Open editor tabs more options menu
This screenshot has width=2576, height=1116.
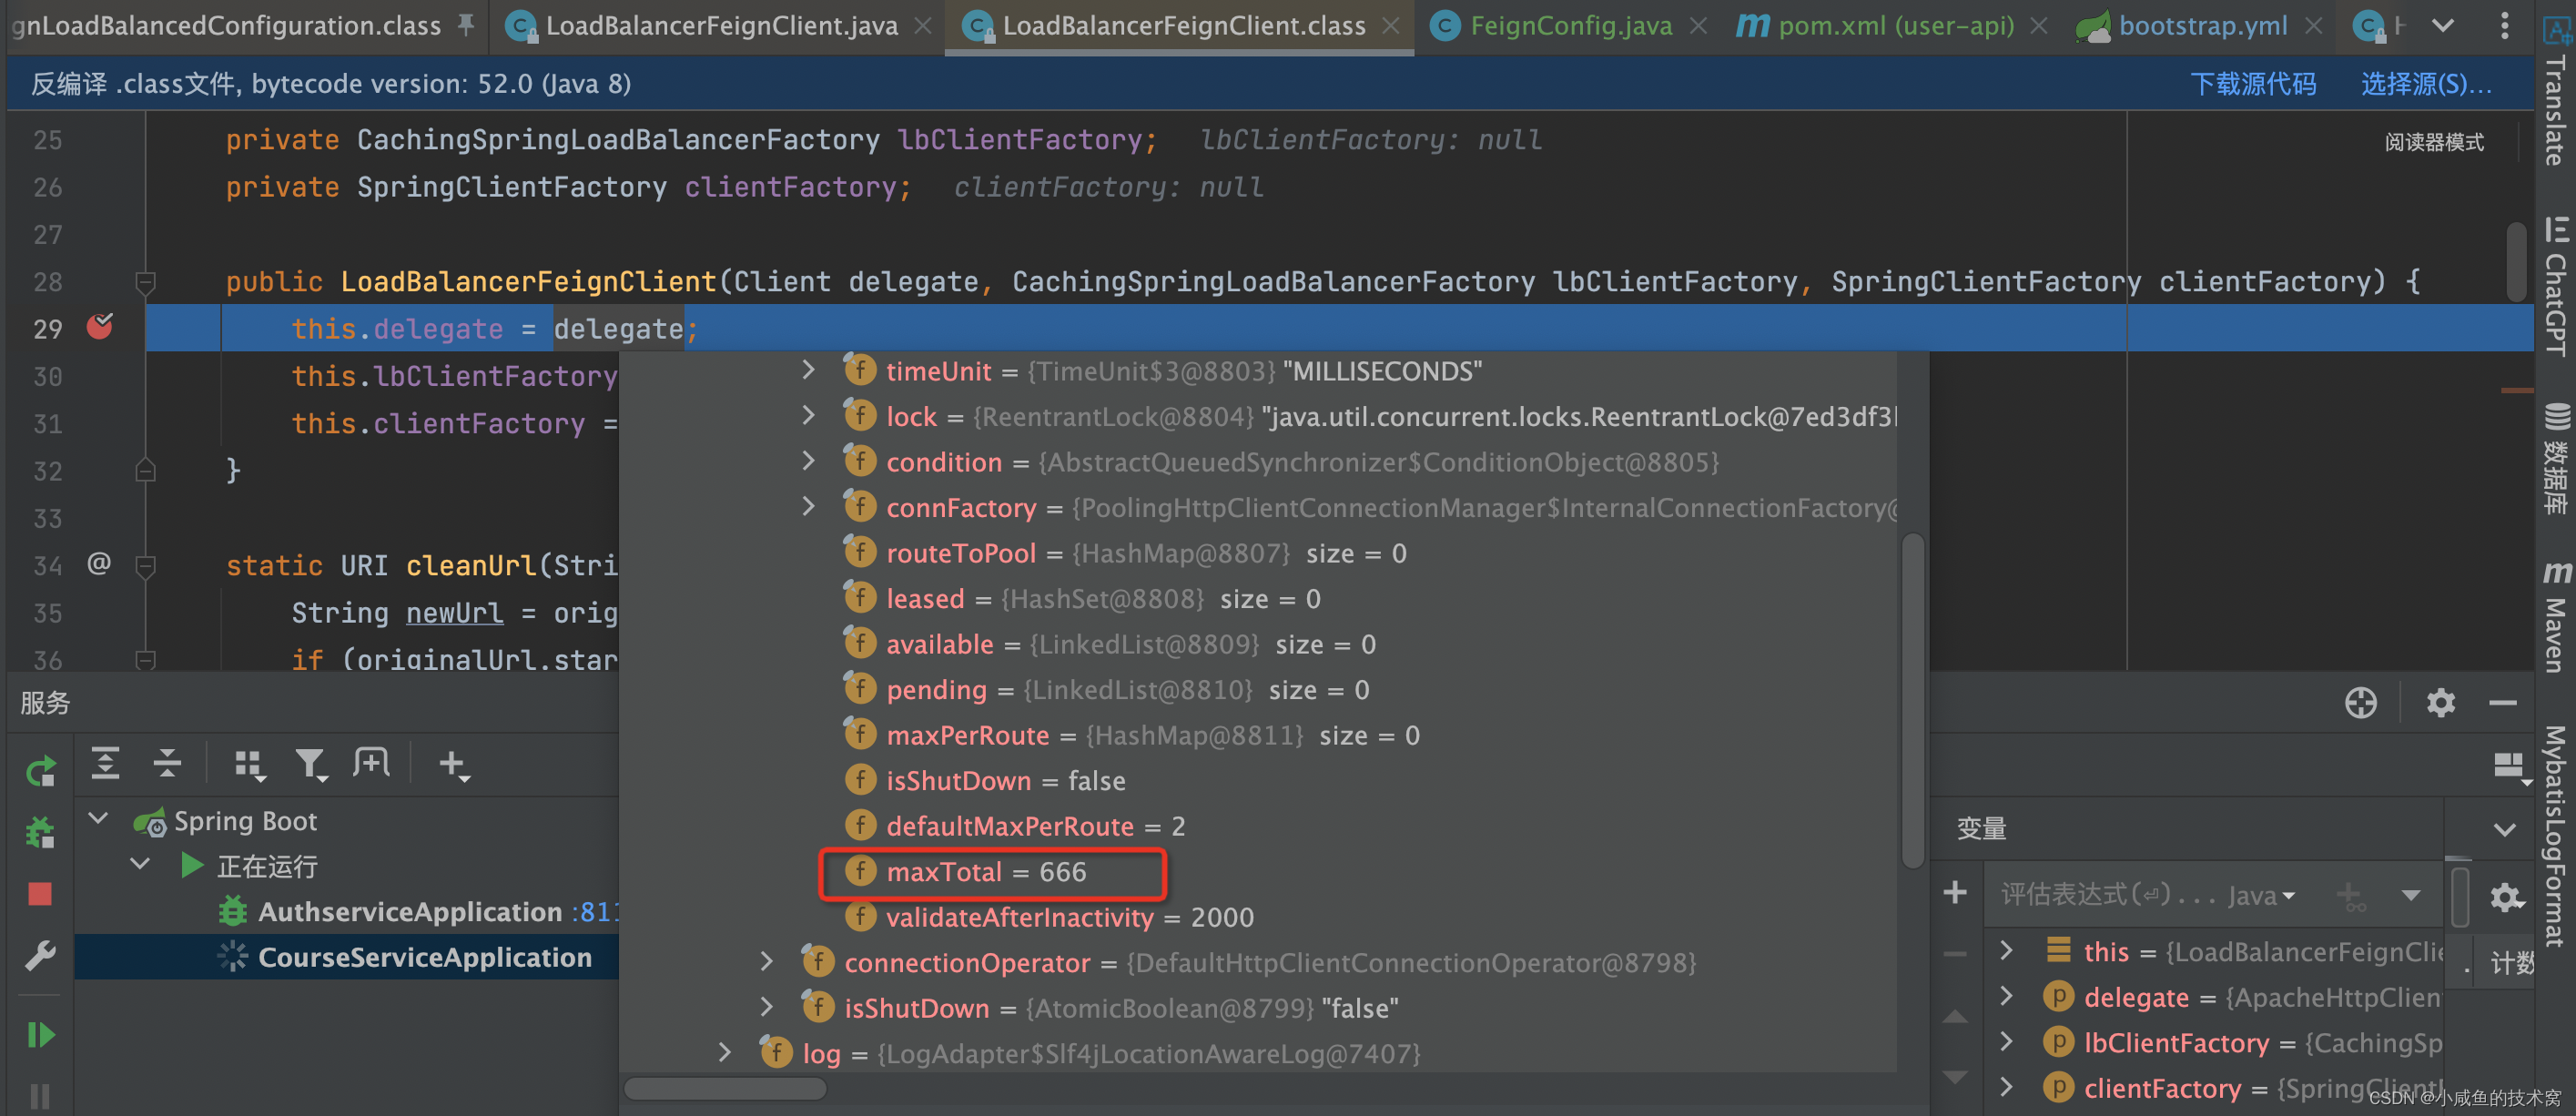point(2504,26)
